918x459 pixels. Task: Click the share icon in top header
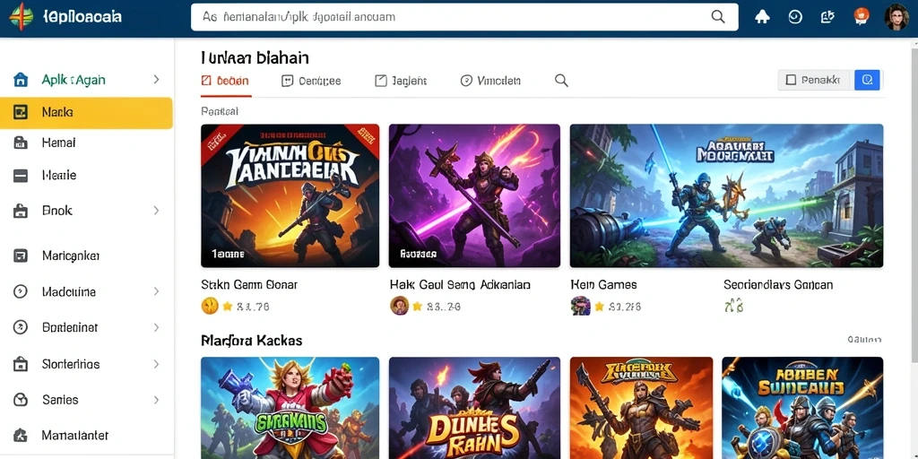(827, 17)
